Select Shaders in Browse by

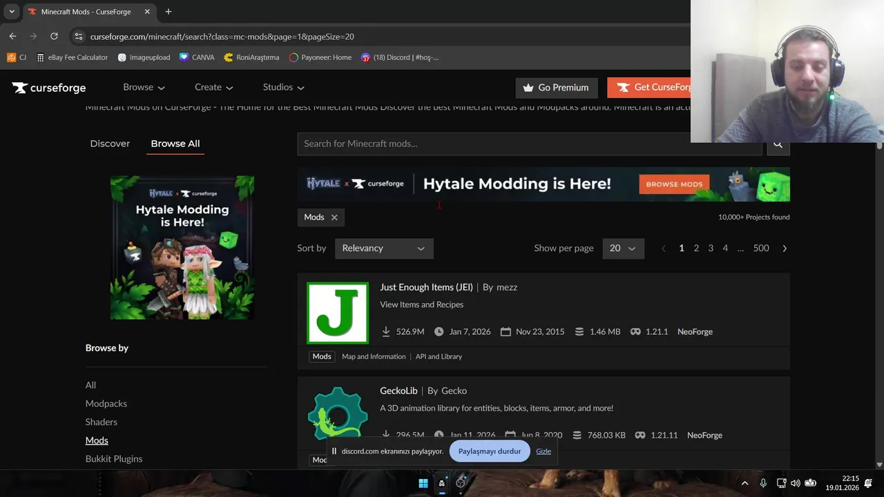(102, 422)
